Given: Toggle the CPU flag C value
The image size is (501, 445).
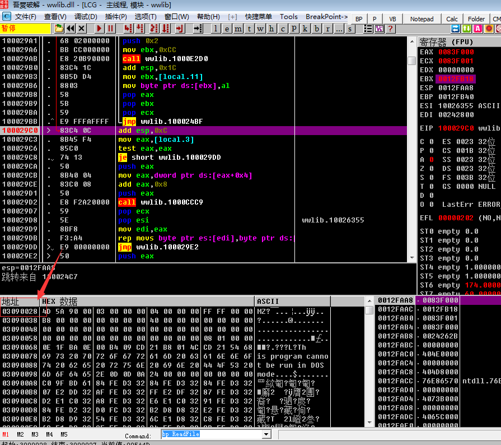Looking at the screenshot, I should [x=432, y=142].
